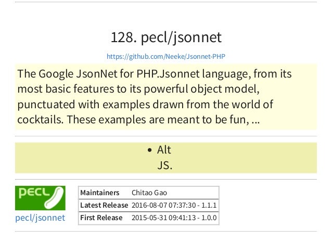Click the green PECL logo image

click(x=40, y=198)
